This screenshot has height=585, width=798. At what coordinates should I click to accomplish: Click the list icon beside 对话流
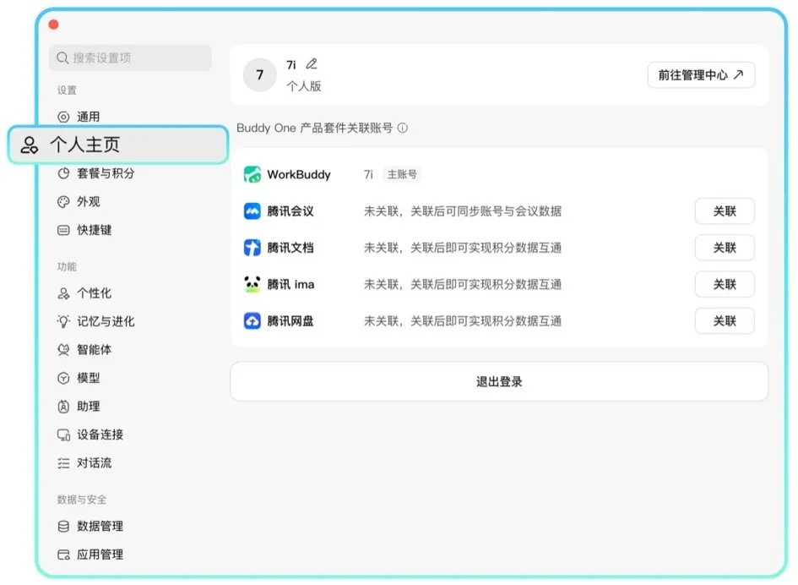63,463
